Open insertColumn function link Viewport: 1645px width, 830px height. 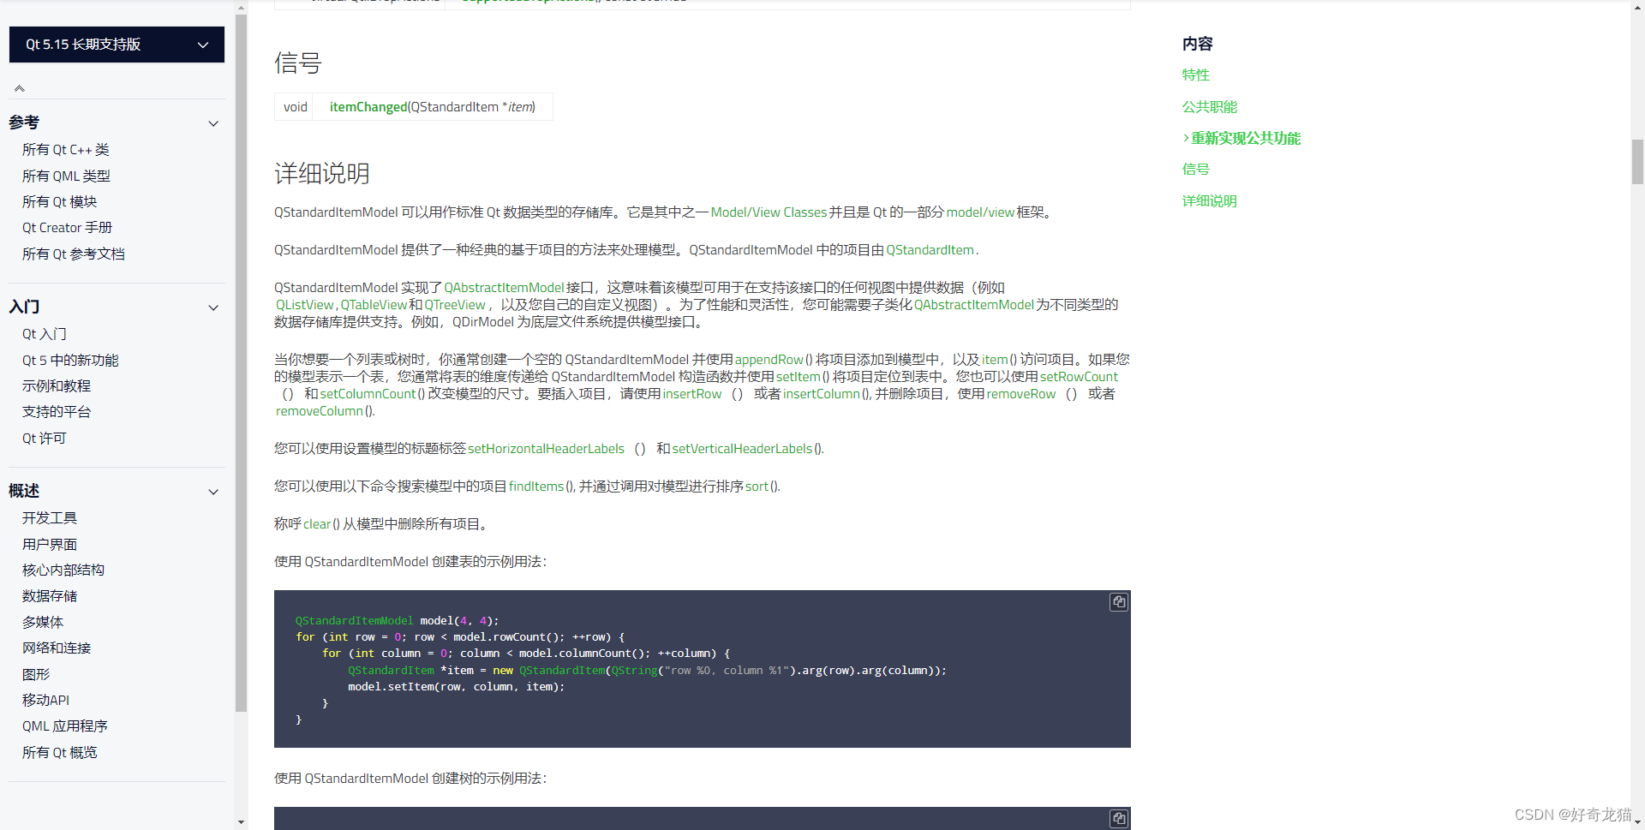tap(821, 394)
